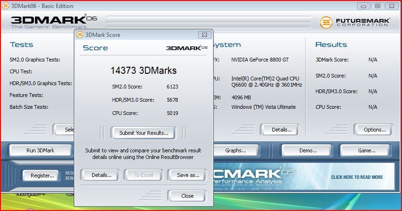
Task: Click 3DMark06 title bar app icon
Action: pos(6,6)
